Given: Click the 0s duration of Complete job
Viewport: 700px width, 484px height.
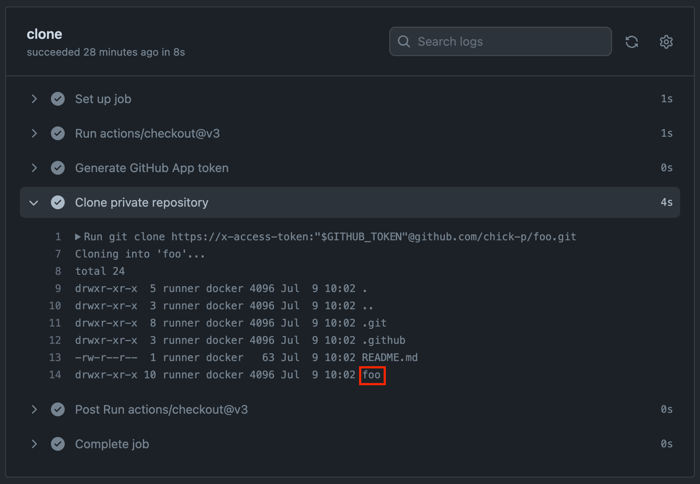Looking at the screenshot, I should tap(667, 444).
